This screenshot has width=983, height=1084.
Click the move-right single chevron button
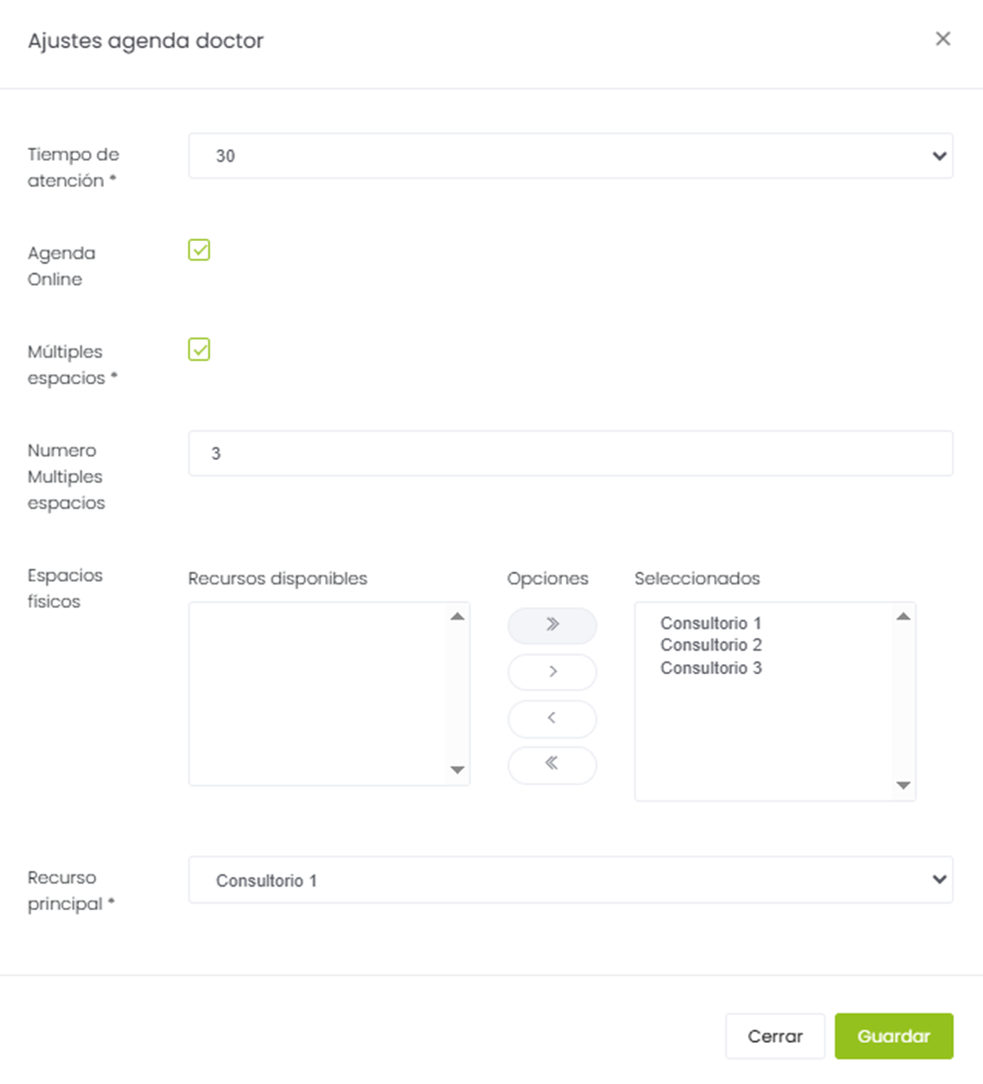tap(551, 671)
